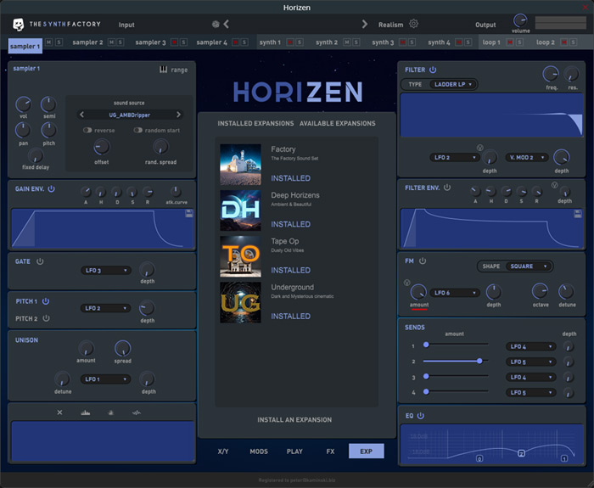
Task: Click the X icon above the analyzer display
Action: click(x=60, y=412)
